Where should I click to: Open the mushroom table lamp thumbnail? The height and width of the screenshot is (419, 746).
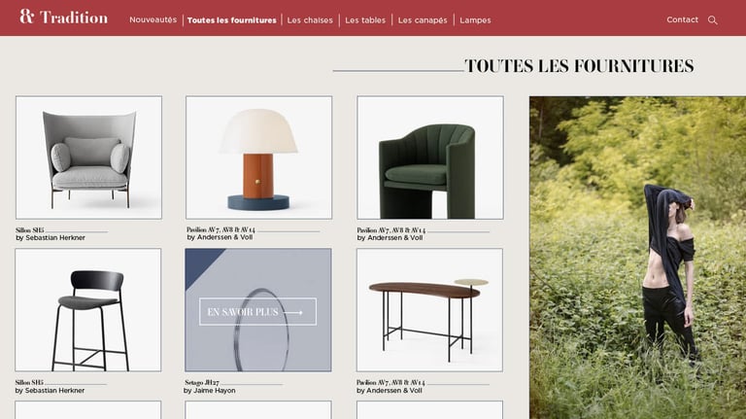(258, 157)
